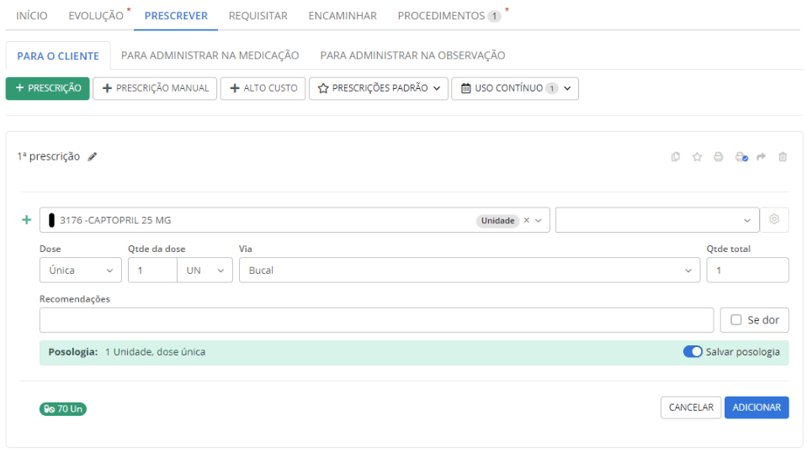The image size is (807, 452).
Task: Click the Unidade badge in medication field
Action: pos(497,220)
